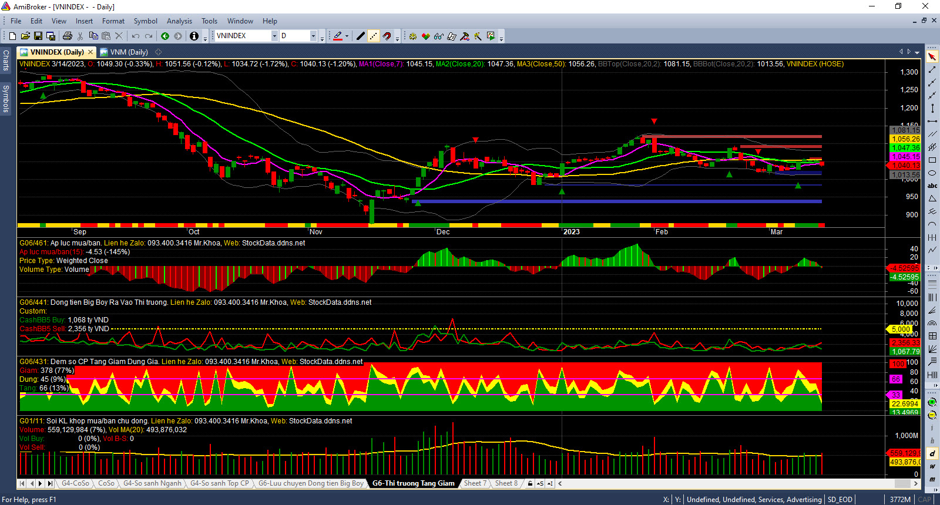Open the chart tab list dropdown arrow

(917, 52)
